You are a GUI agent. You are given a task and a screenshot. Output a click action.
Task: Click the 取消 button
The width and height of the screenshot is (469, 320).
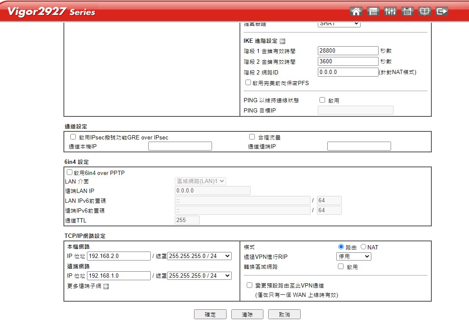tap(284, 314)
